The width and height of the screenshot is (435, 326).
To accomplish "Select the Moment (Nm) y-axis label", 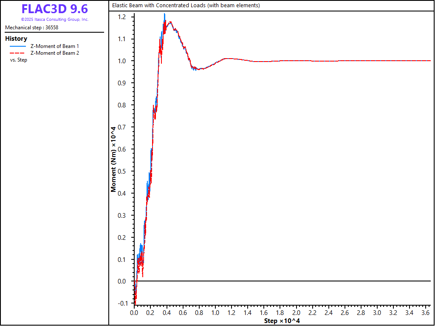I will point(113,159).
